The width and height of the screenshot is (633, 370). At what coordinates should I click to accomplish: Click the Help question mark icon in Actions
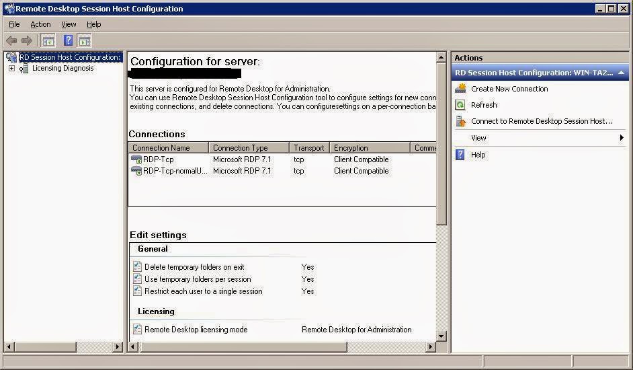pyautogui.click(x=460, y=155)
